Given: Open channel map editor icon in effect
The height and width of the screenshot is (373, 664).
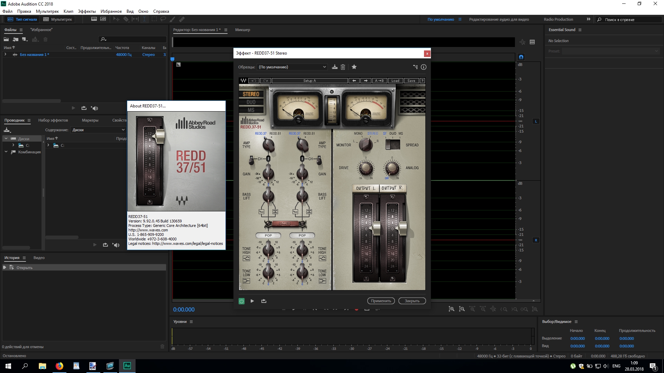Looking at the screenshot, I should (x=415, y=67).
